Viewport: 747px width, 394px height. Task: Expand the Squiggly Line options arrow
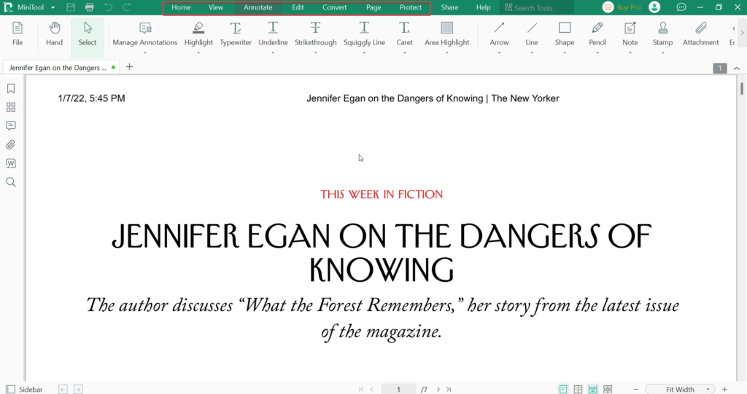364,52
